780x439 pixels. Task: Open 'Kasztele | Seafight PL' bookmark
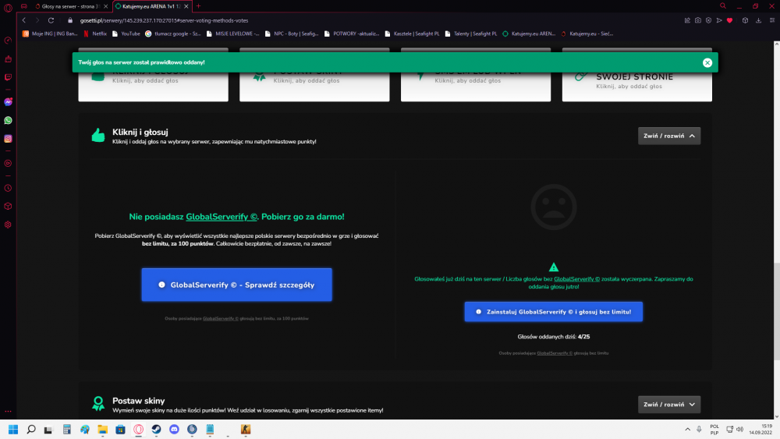[x=412, y=34]
